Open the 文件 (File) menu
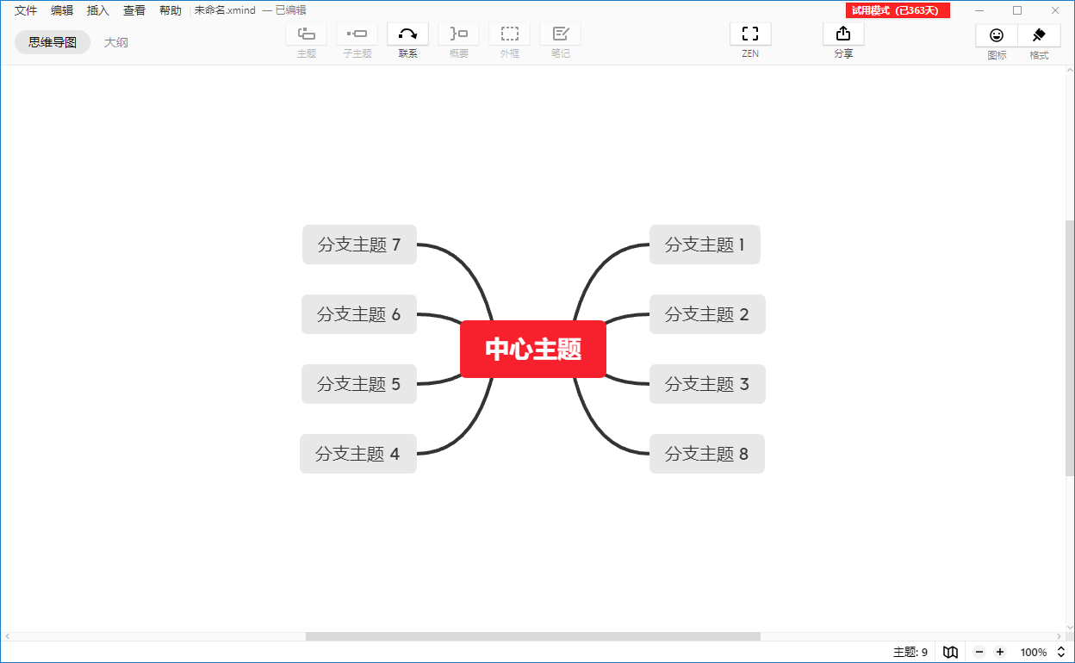Image resolution: width=1075 pixels, height=663 pixels. pos(25,10)
